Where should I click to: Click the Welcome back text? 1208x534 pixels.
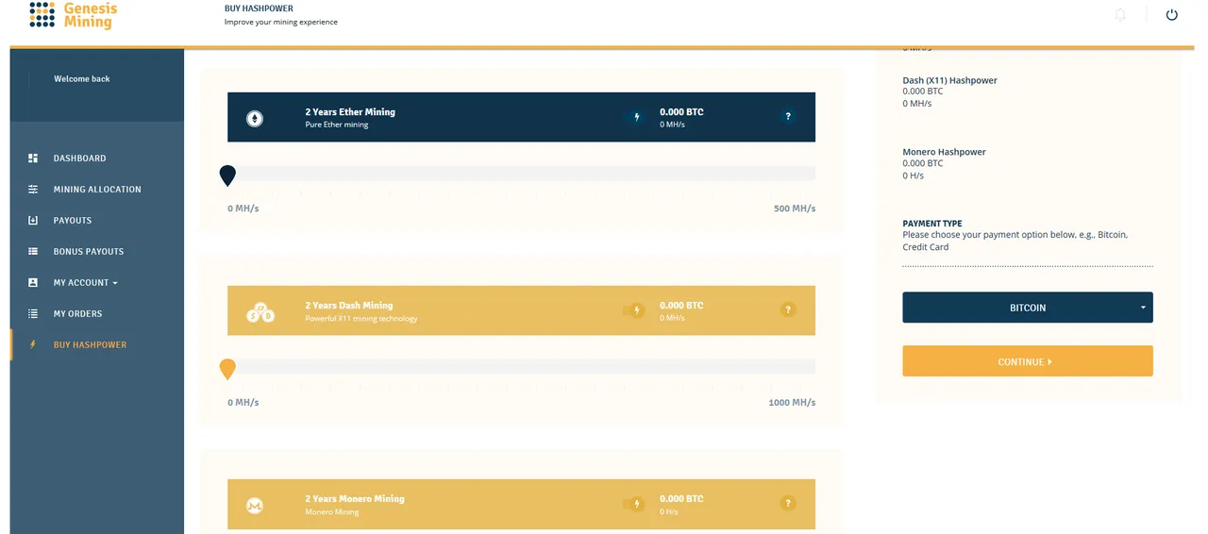(x=82, y=79)
